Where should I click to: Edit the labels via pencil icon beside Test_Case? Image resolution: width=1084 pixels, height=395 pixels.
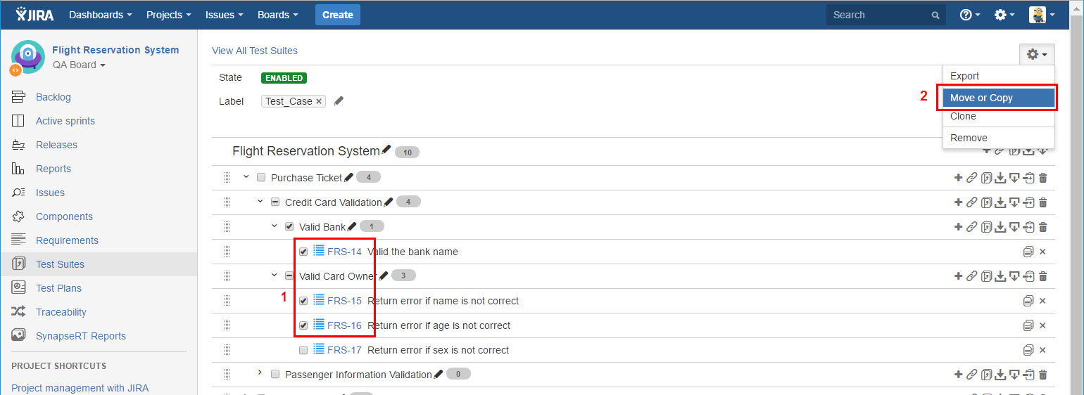pos(339,101)
